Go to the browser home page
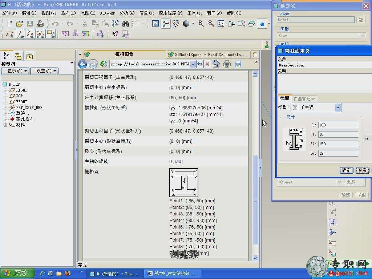 click(216, 64)
